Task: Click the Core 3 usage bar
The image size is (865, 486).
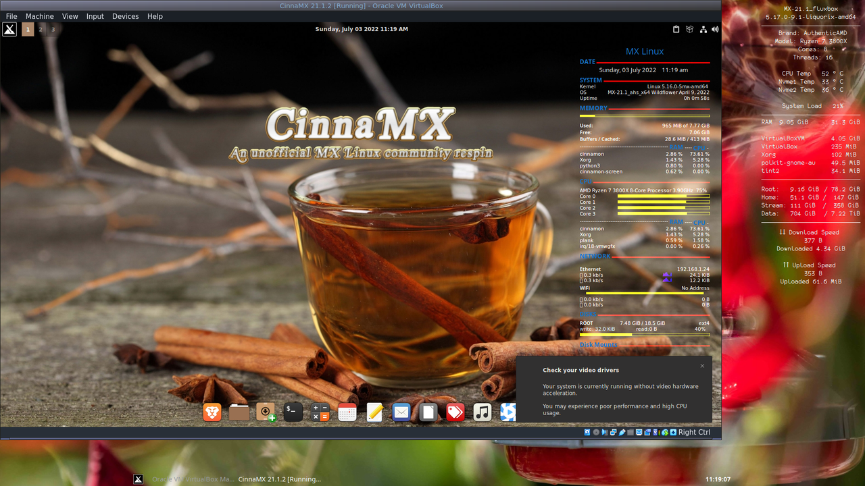Action: point(664,214)
